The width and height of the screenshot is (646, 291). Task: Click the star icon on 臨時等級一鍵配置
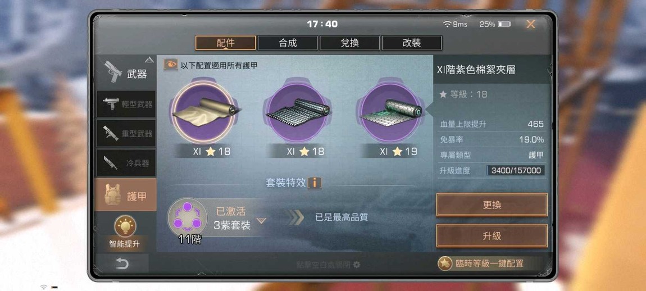444,263
